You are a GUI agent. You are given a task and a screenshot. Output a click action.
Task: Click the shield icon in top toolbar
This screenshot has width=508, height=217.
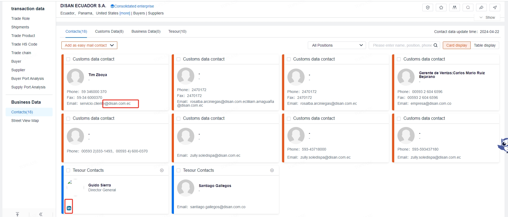pos(428,8)
